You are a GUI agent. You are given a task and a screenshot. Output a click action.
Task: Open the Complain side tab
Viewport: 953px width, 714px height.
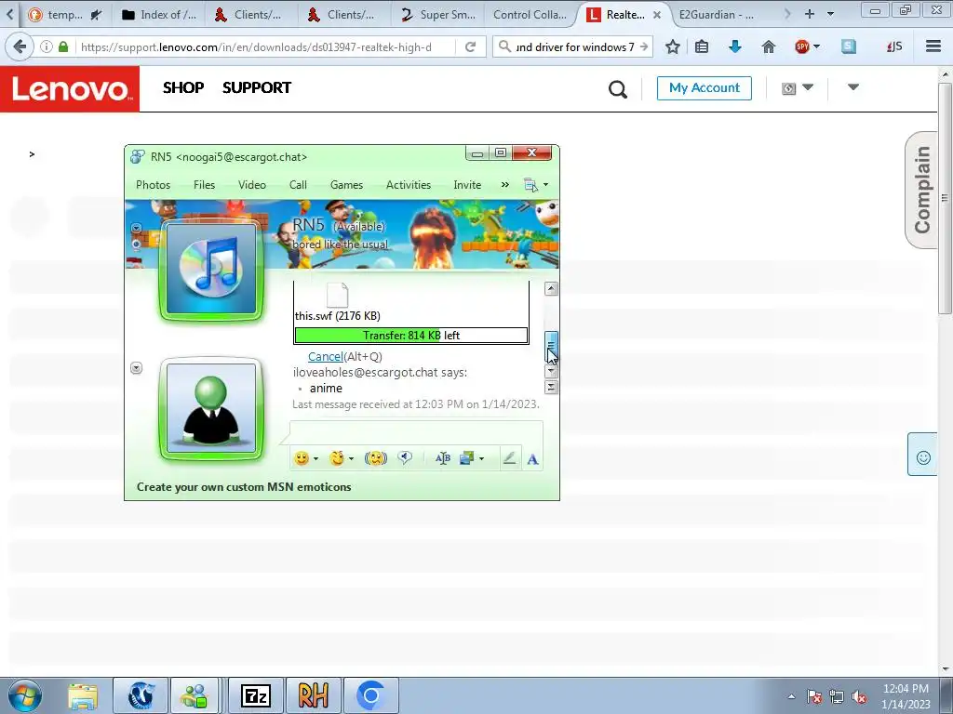(921, 190)
